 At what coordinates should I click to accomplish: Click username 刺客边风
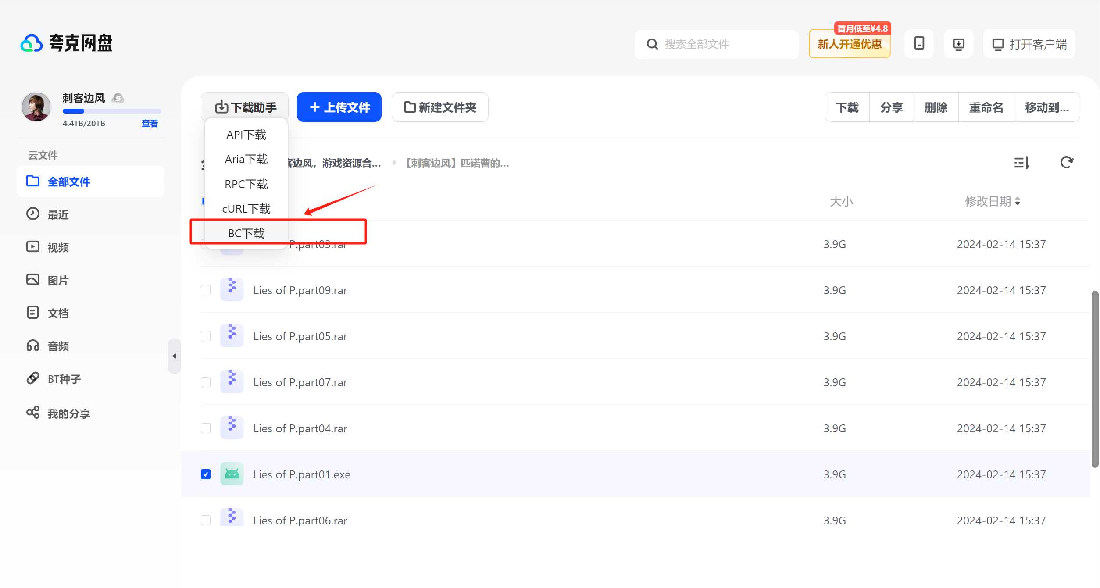84,98
